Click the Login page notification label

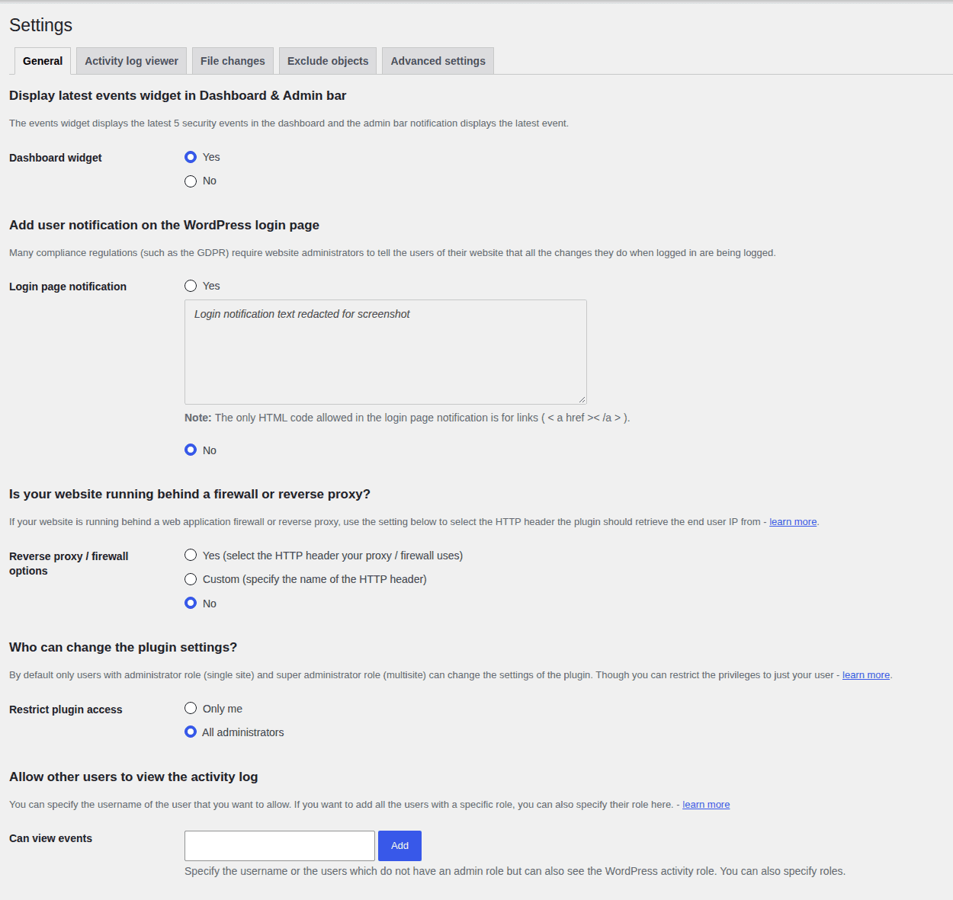[68, 287]
